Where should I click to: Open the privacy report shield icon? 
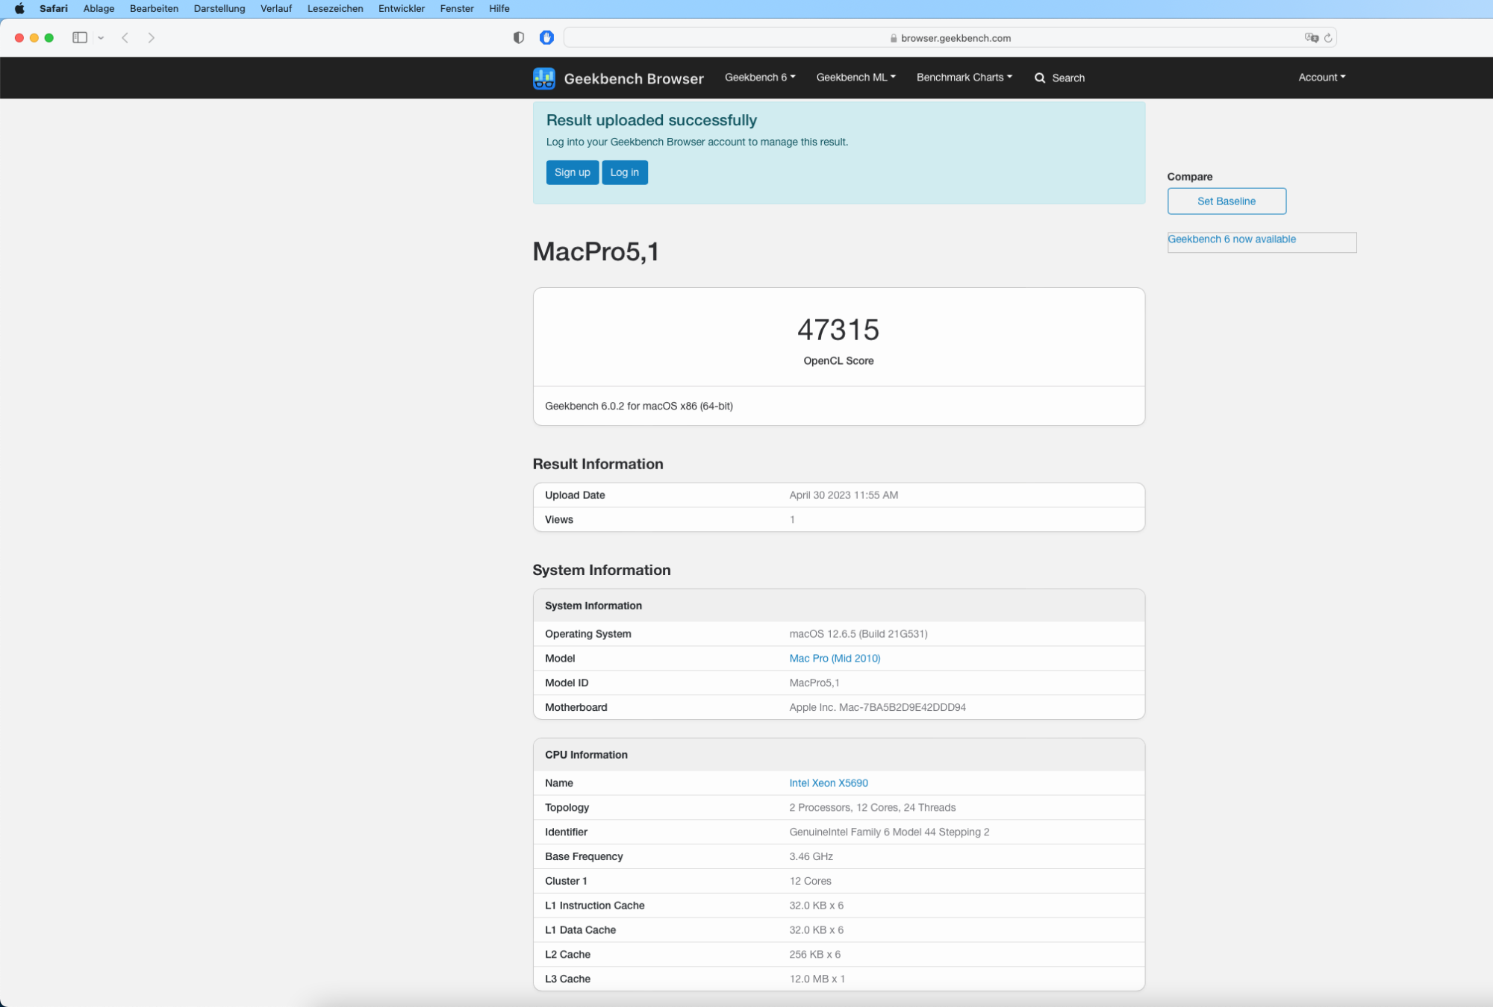pos(519,38)
